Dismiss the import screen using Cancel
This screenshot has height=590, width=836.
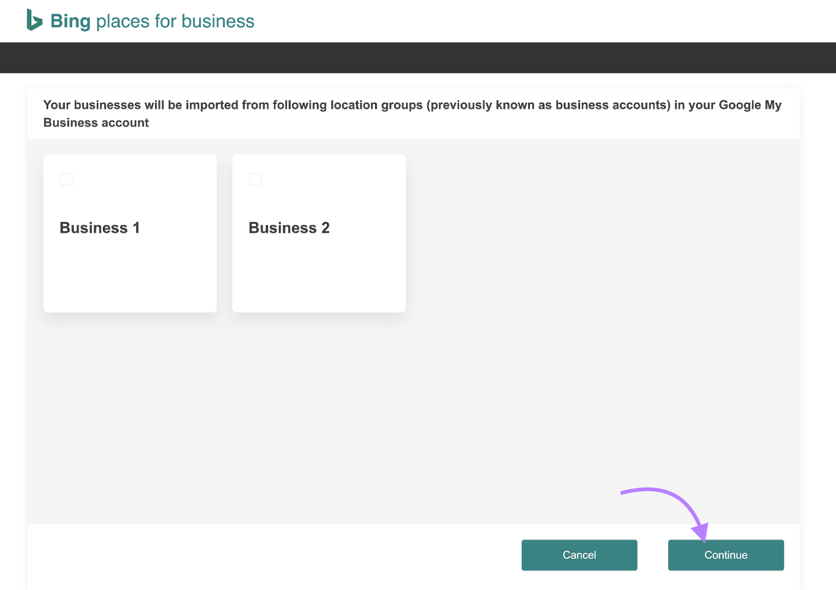(x=579, y=555)
